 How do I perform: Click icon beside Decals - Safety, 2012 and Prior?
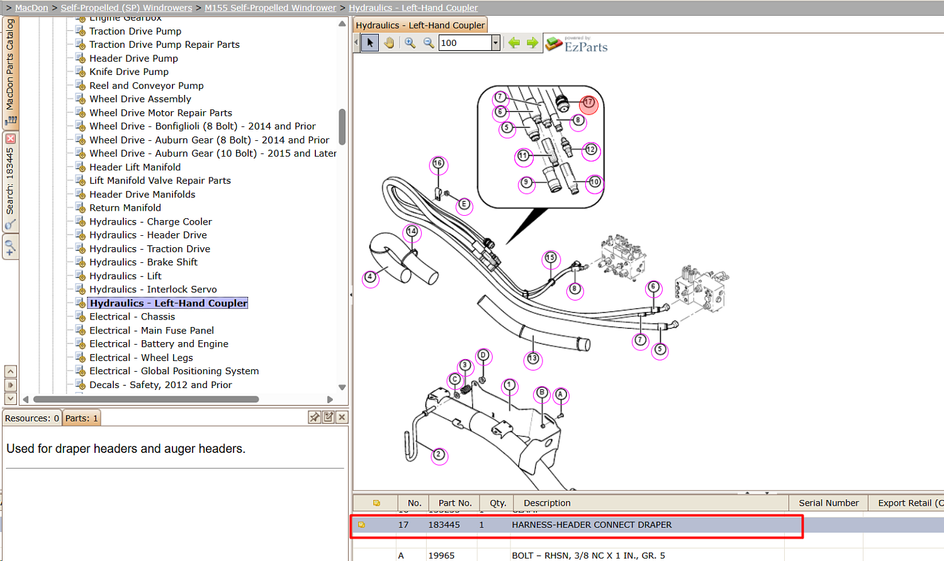coord(81,384)
